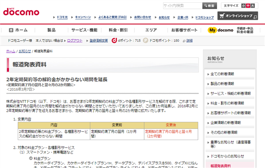
Task: Click the article title 2年定期契約等の解約金がかからない期間を延長
Action: coord(57,80)
